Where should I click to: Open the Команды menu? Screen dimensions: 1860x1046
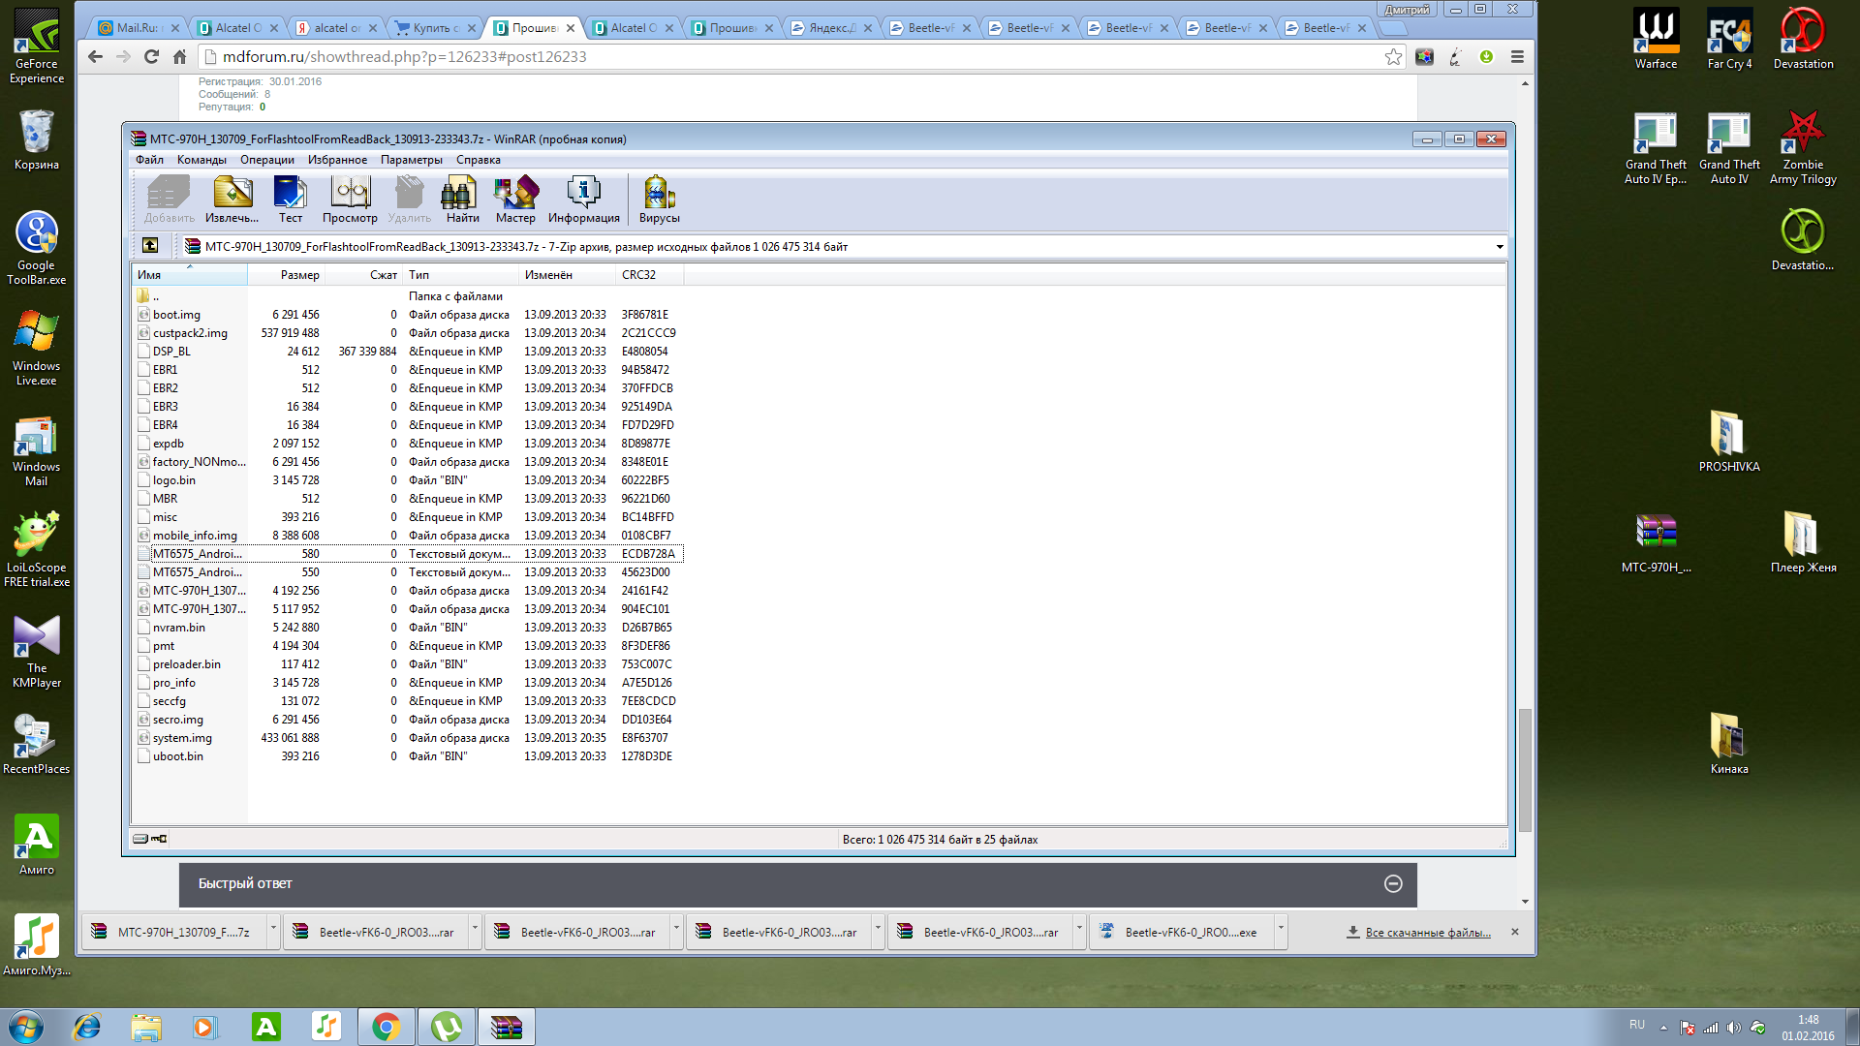tap(201, 160)
